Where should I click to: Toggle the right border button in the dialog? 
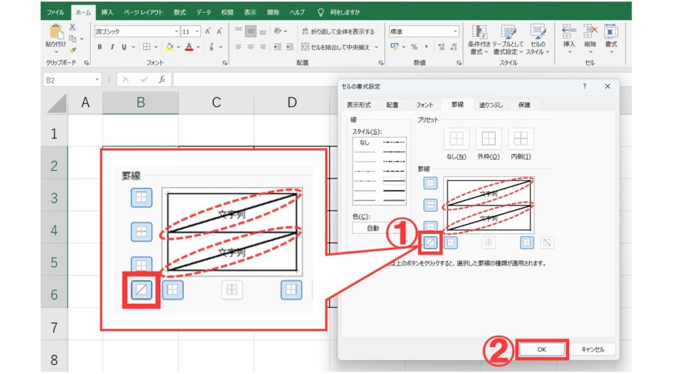tap(526, 243)
